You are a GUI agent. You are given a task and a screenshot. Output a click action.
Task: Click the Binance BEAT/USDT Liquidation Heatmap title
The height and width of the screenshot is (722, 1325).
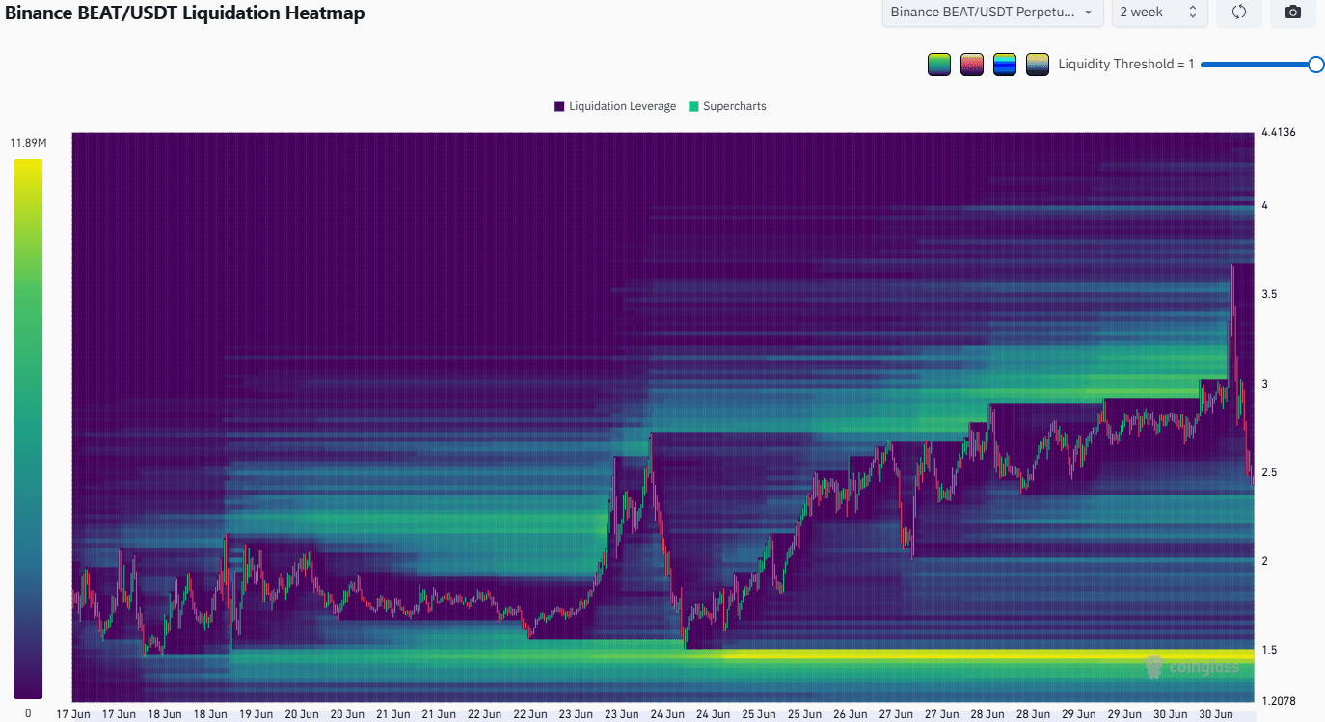point(185,13)
